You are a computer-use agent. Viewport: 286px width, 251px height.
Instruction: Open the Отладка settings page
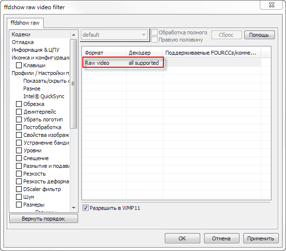click(x=23, y=42)
